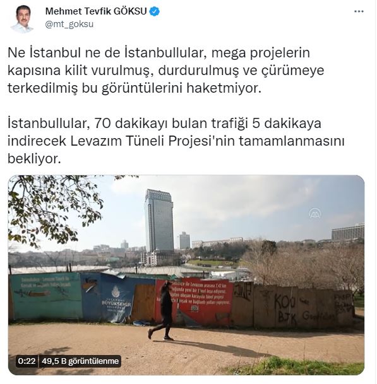Click the blue verified badge

(x=155, y=11)
